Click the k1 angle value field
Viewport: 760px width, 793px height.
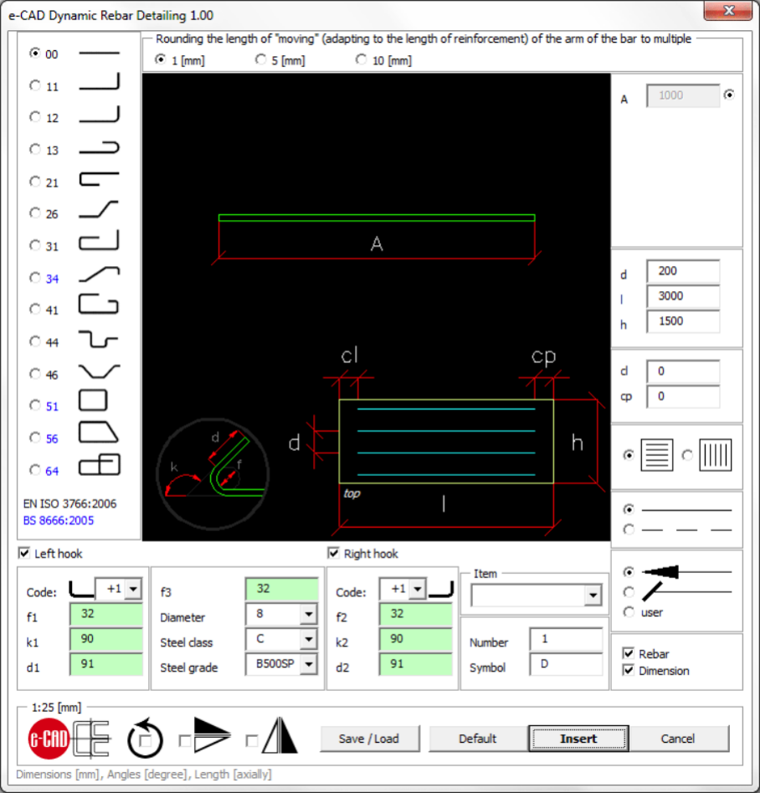(x=106, y=639)
